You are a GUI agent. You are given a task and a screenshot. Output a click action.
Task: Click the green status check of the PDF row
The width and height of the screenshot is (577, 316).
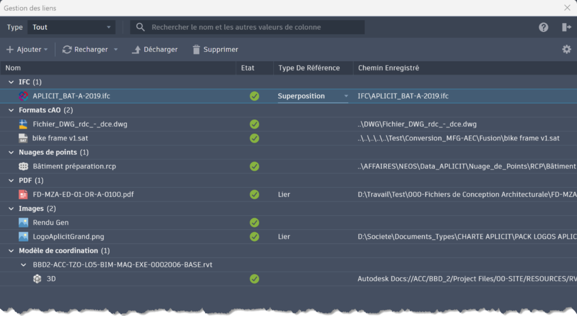click(x=254, y=194)
